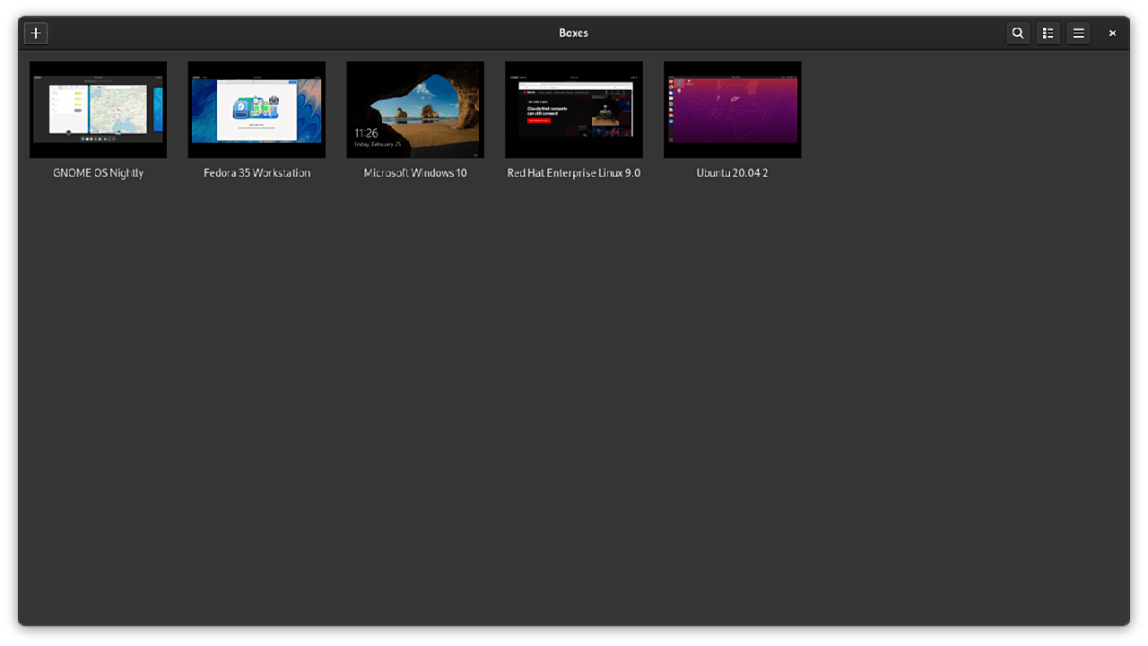Click the "GNOME OS Nightly" label
Image resolution: width=1148 pixels, height=646 pixels.
[x=99, y=173]
